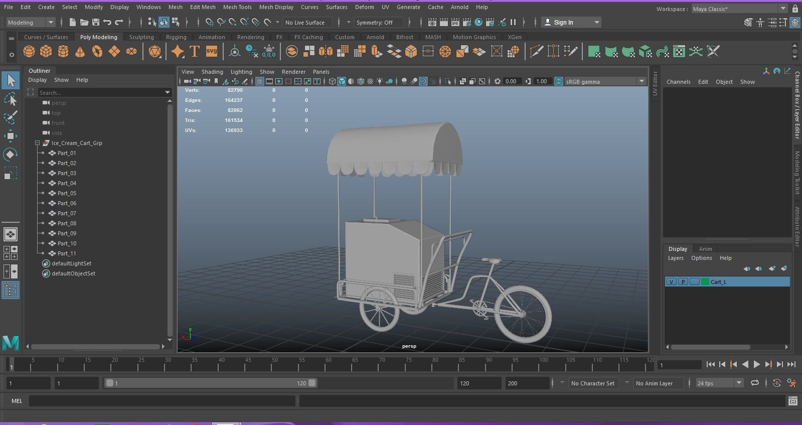Select the Lasso Select tool
802x425 pixels.
tap(11, 99)
